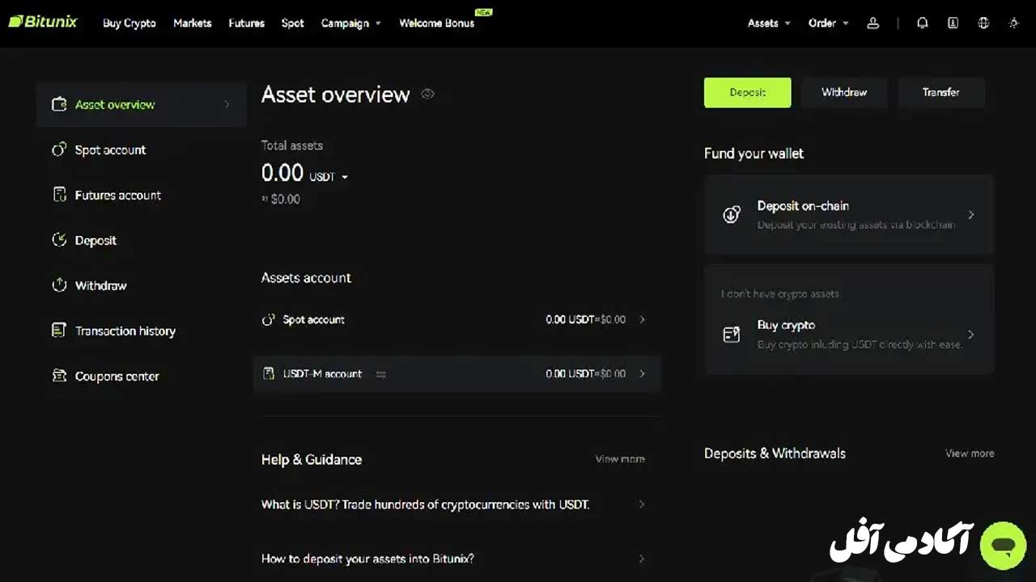Click the app download icon in header
Viewport: 1036px width, 582px height.
tap(953, 23)
